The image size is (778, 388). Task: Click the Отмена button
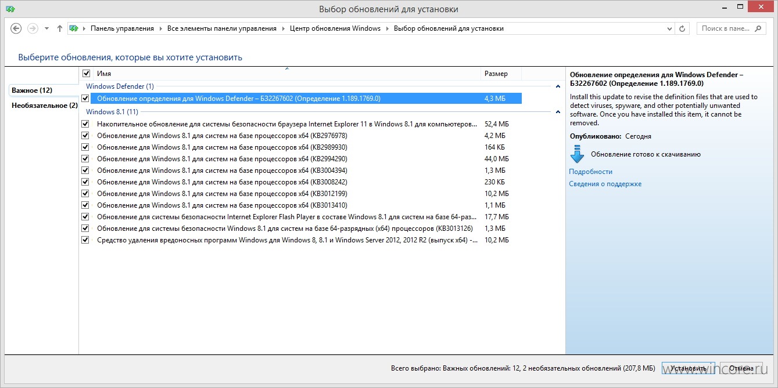click(741, 368)
